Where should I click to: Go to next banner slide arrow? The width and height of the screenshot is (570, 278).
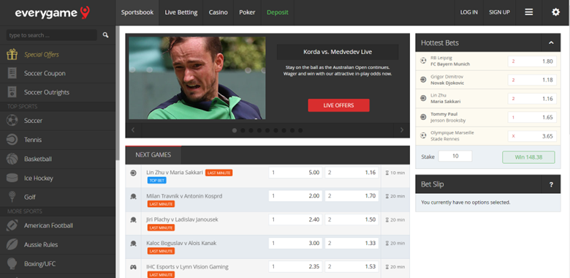pos(402,130)
